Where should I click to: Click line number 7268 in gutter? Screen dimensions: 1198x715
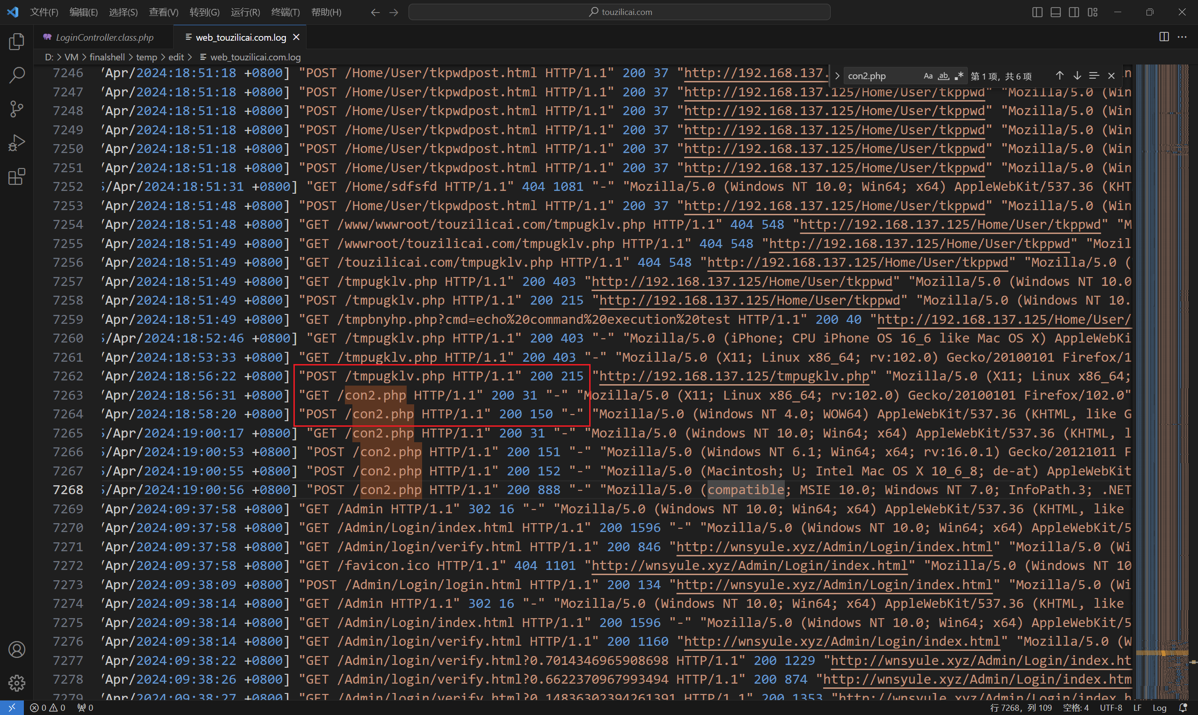coord(68,490)
